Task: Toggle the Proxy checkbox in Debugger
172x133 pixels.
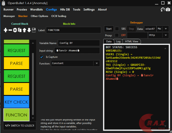Action: click(117, 35)
